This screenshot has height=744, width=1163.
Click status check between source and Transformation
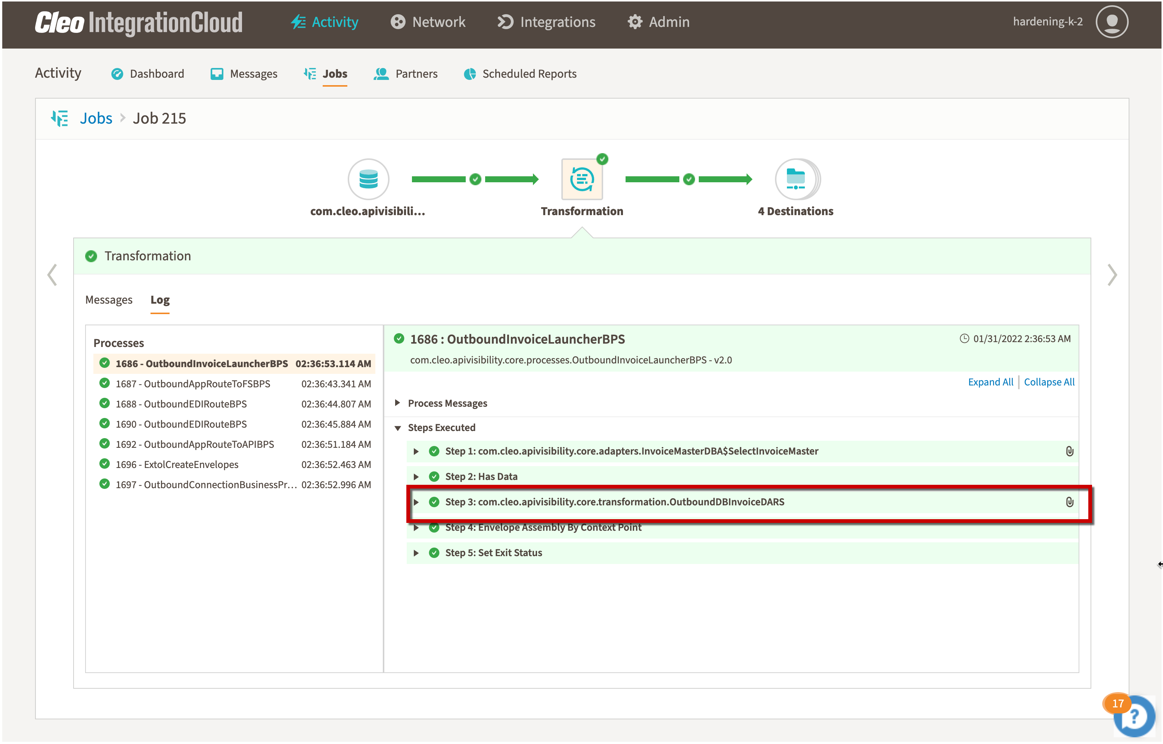coord(475,179)
